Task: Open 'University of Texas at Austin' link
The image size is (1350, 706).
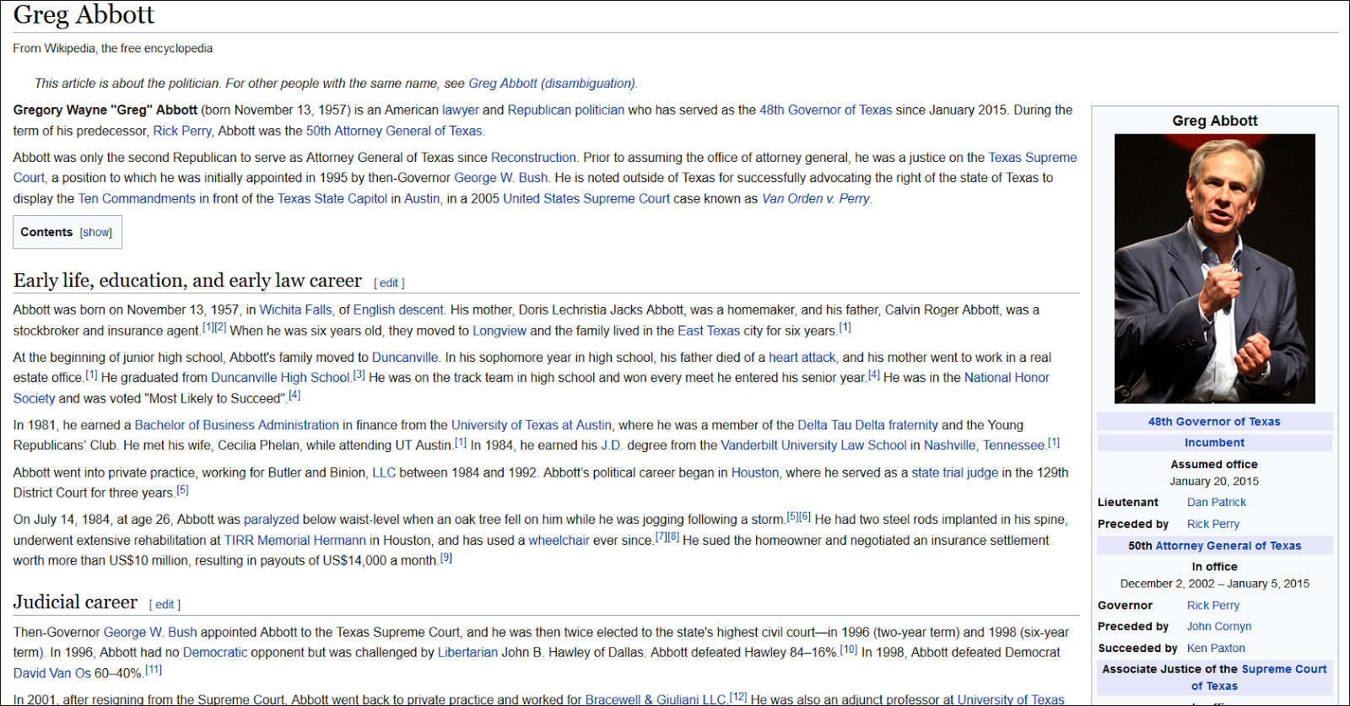Action: click(x=532, y=425)
